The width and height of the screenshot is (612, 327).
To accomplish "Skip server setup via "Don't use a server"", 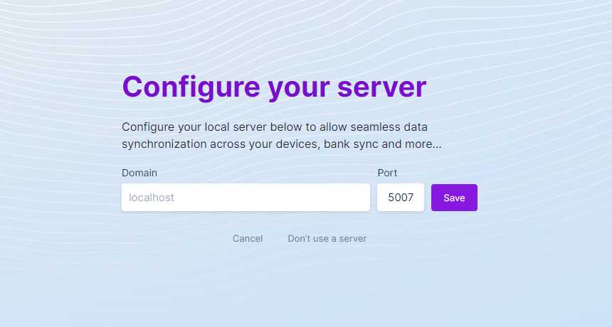I will pyautogui.click(x=327, y=238).
